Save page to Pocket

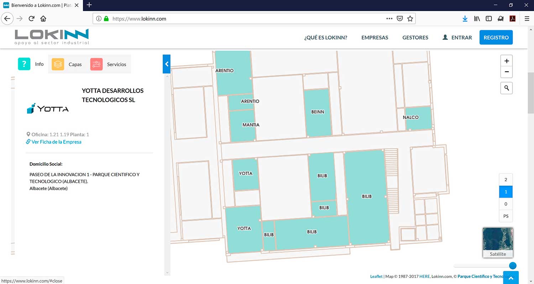(400, 19)
